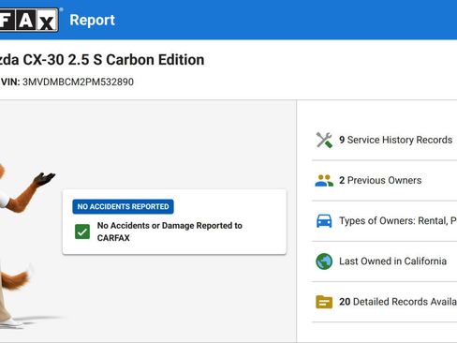The image size is (457, 343).
Task: Click the VIN number 3MVDMBCM2PM532890
Action: (x=78, y=82)
